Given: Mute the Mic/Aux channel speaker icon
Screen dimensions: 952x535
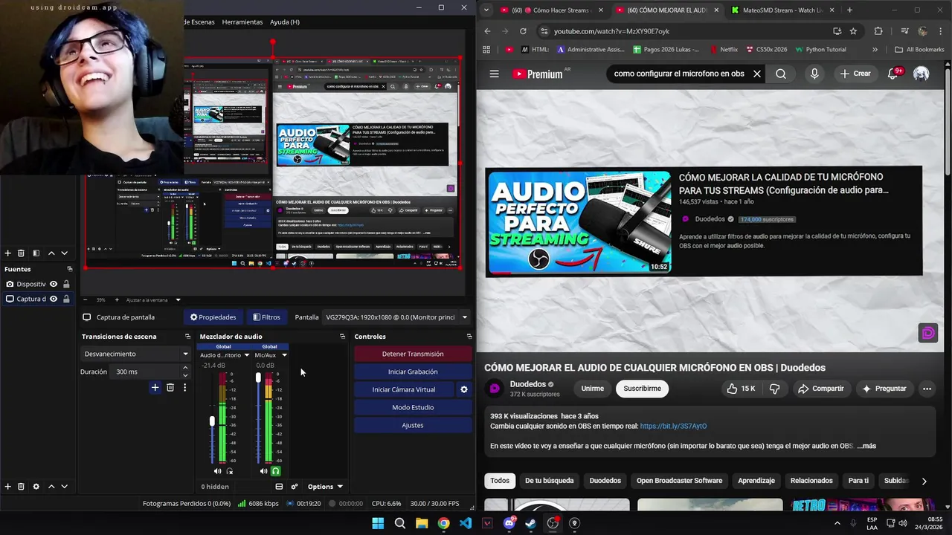Looking at the screenshot, I should [x=263, y=471].
